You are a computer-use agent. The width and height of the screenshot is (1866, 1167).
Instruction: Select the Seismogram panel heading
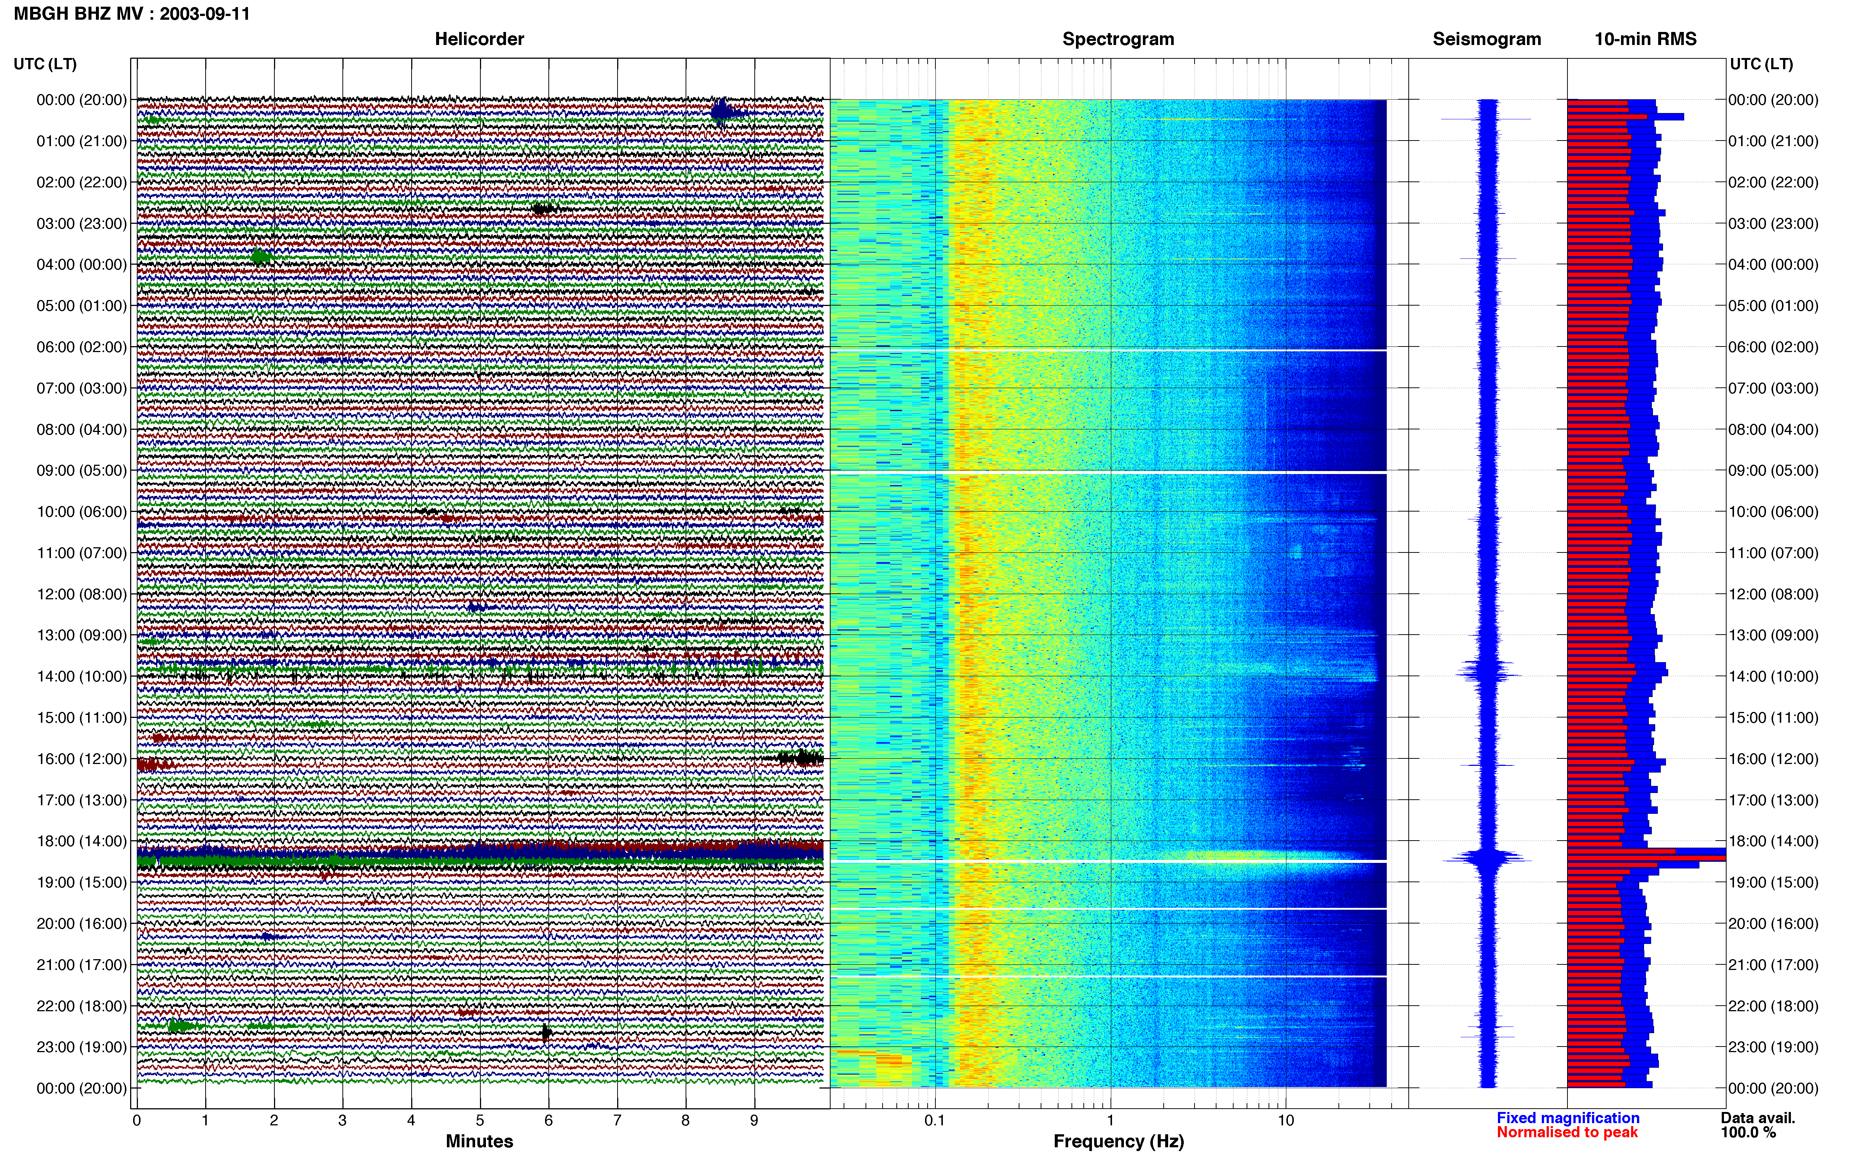[x=1486, y=39]
